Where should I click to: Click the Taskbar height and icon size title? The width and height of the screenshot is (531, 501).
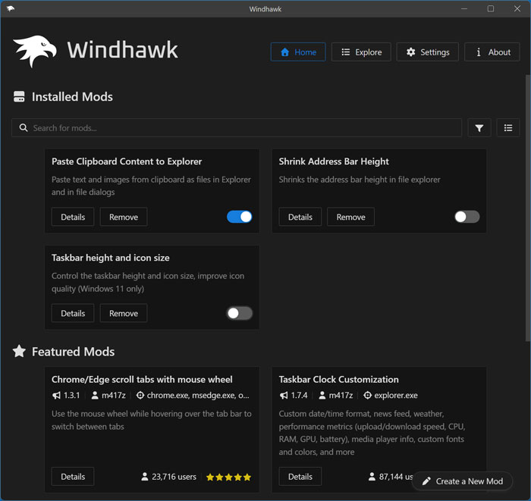pos(111,258)
